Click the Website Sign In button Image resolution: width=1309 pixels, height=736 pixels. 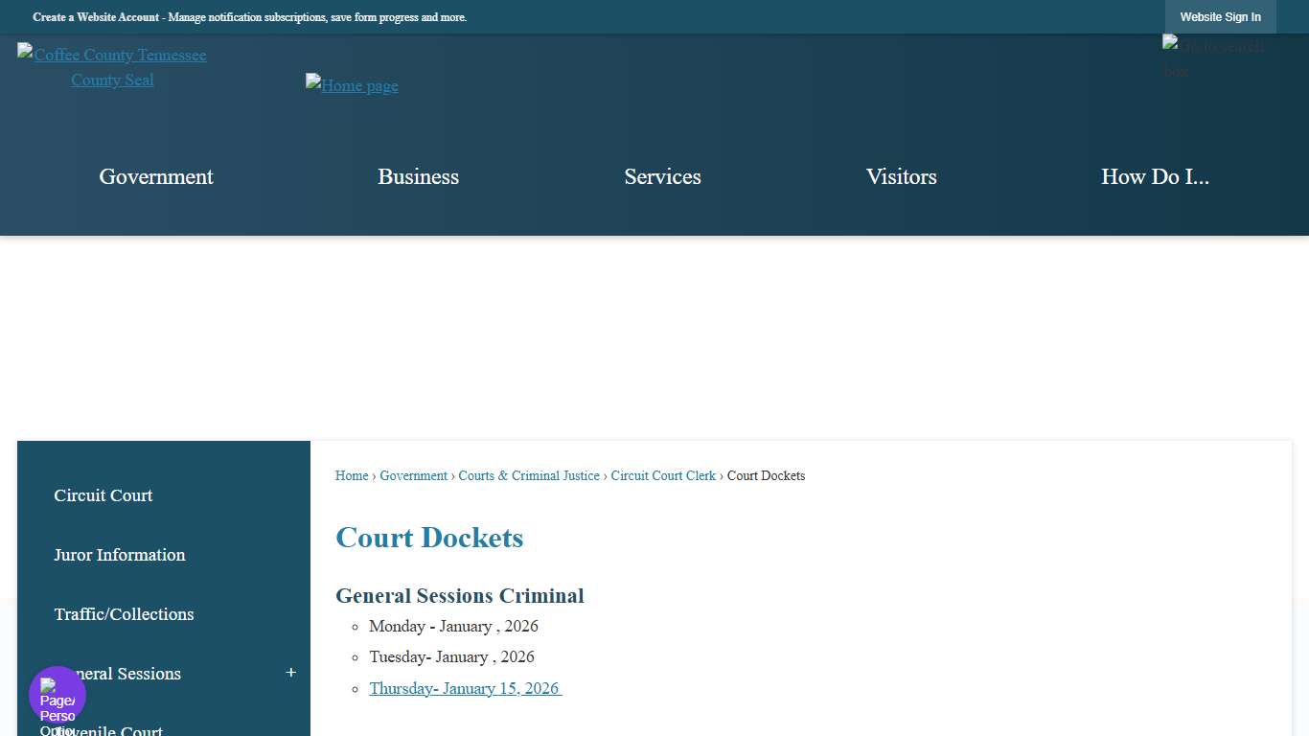[x=1220, y=16]
